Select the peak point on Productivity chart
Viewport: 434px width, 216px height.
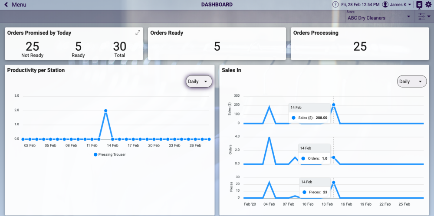105,111
